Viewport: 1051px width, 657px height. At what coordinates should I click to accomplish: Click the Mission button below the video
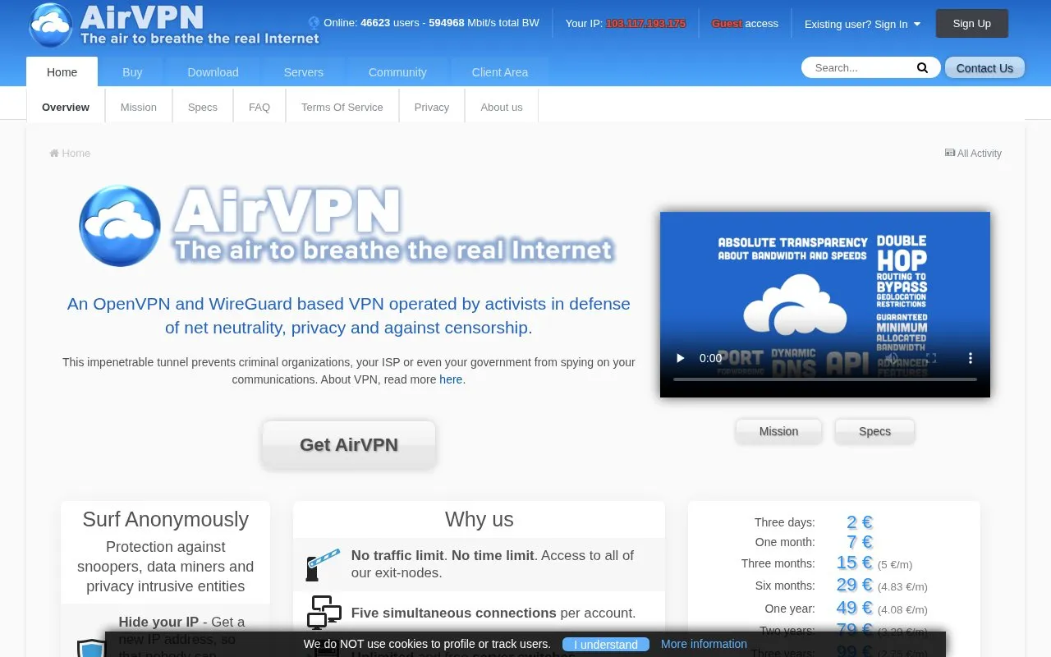tap(778, 431)
